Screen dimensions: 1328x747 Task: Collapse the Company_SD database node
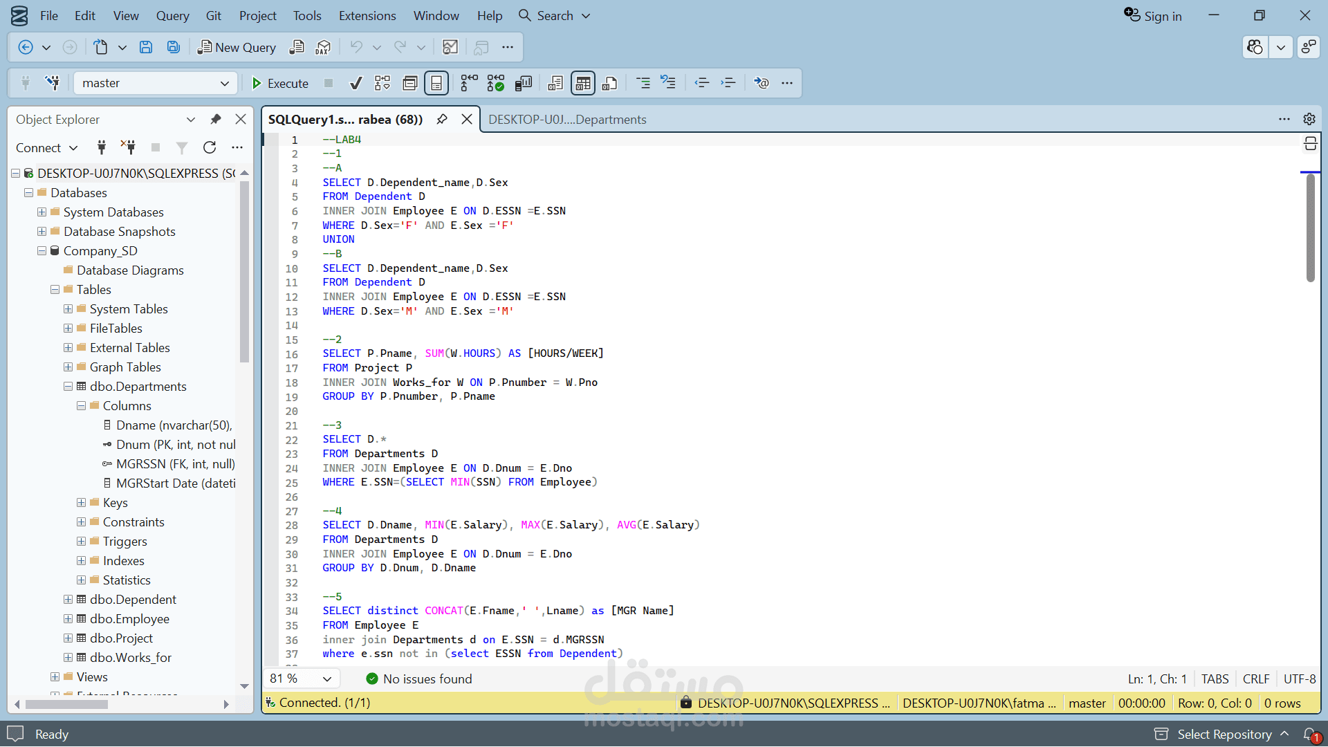tap(41, 251)
